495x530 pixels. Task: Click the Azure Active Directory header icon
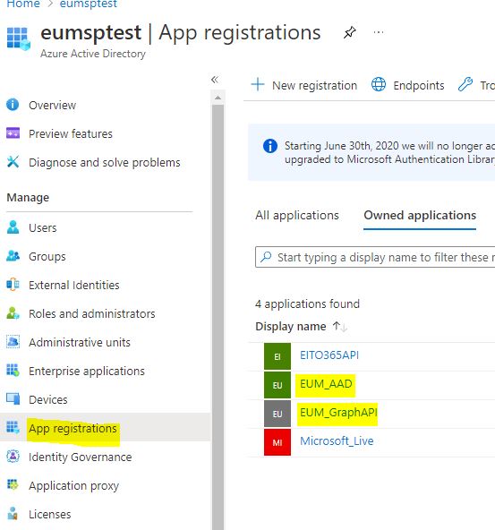(x=18, y=38)
